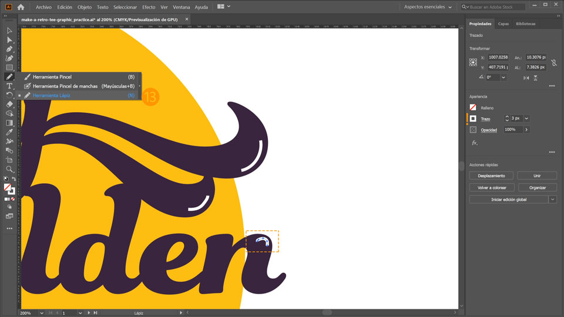Reset to default fill and stroke
The width and height of the screenshot is (564, 317).
[6, 178]
